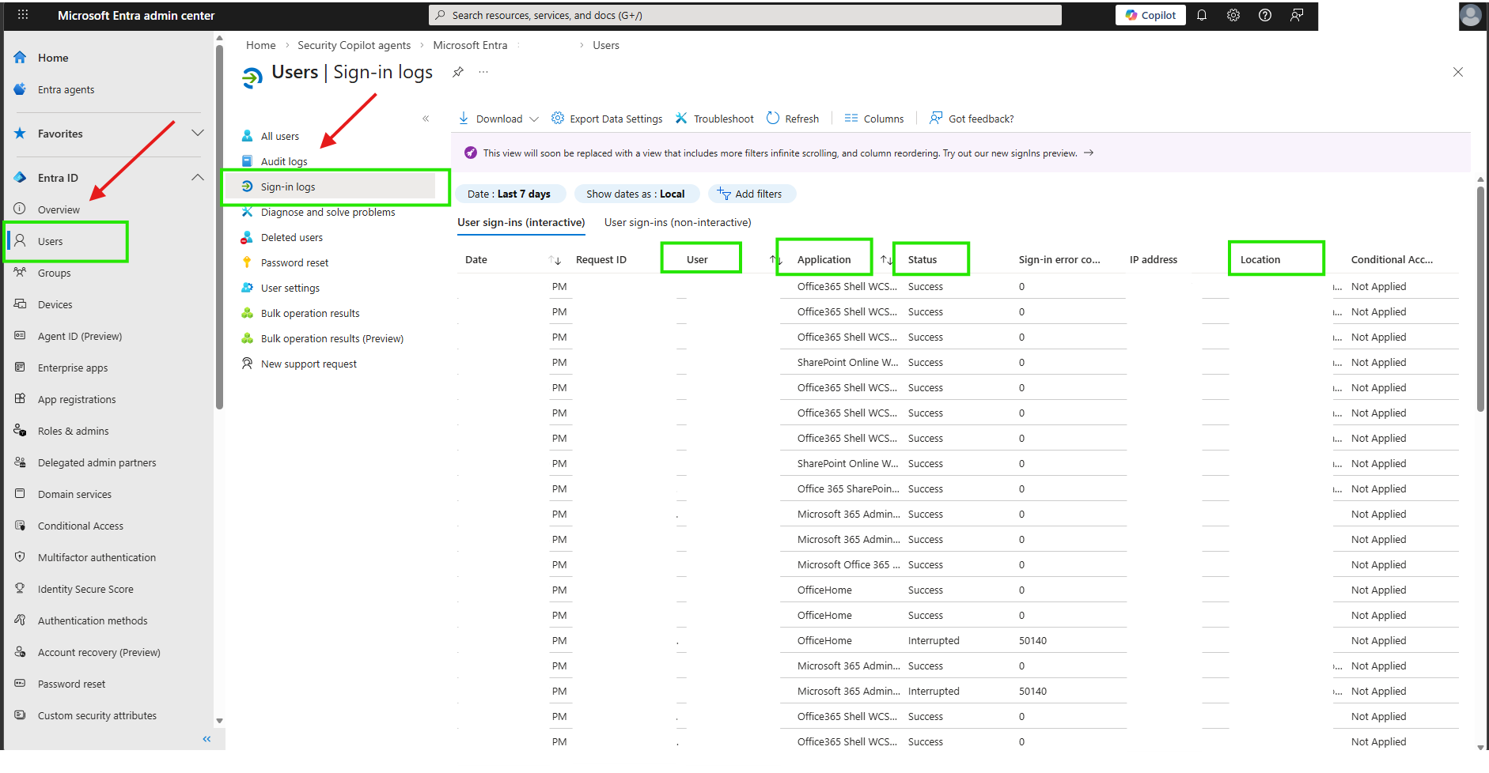Click the Audit logs icon
Image resolution: width=1489 pixels, height=773 pixels.
tap(248, 161)
